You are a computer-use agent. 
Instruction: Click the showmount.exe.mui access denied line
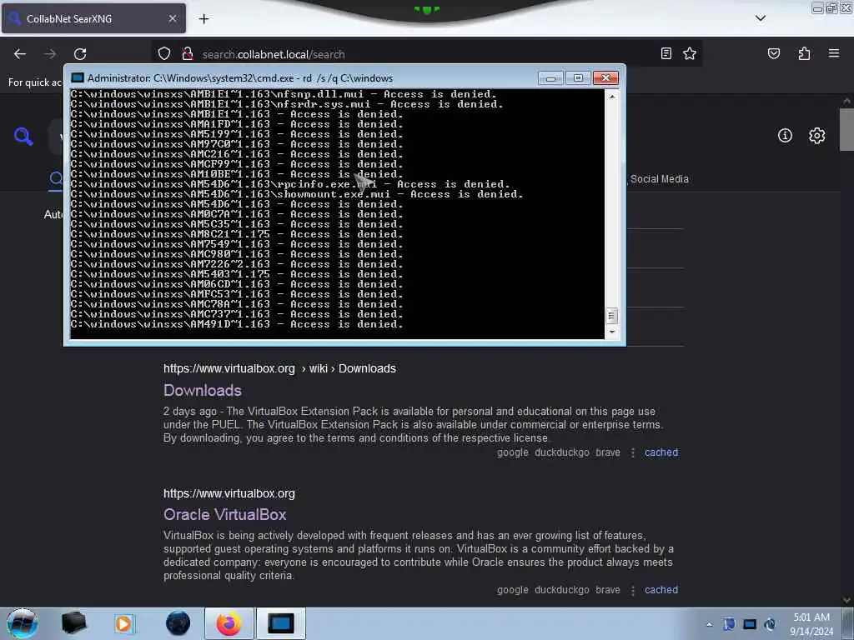[x=297, y=194]
